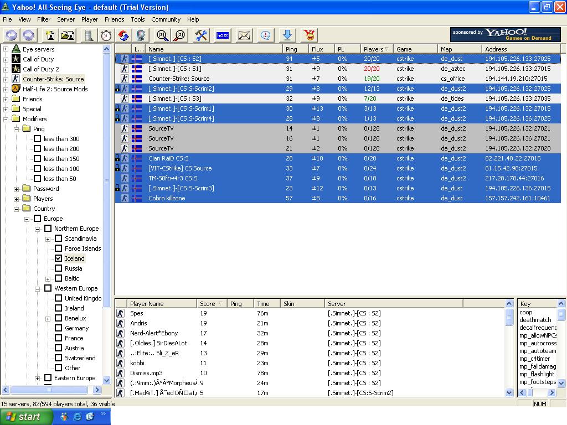The width and height of the screenshot is (567, 425).
Task: Enable the ping less than 150 filter
Action: pyautogui.click(x=37, y=159)
